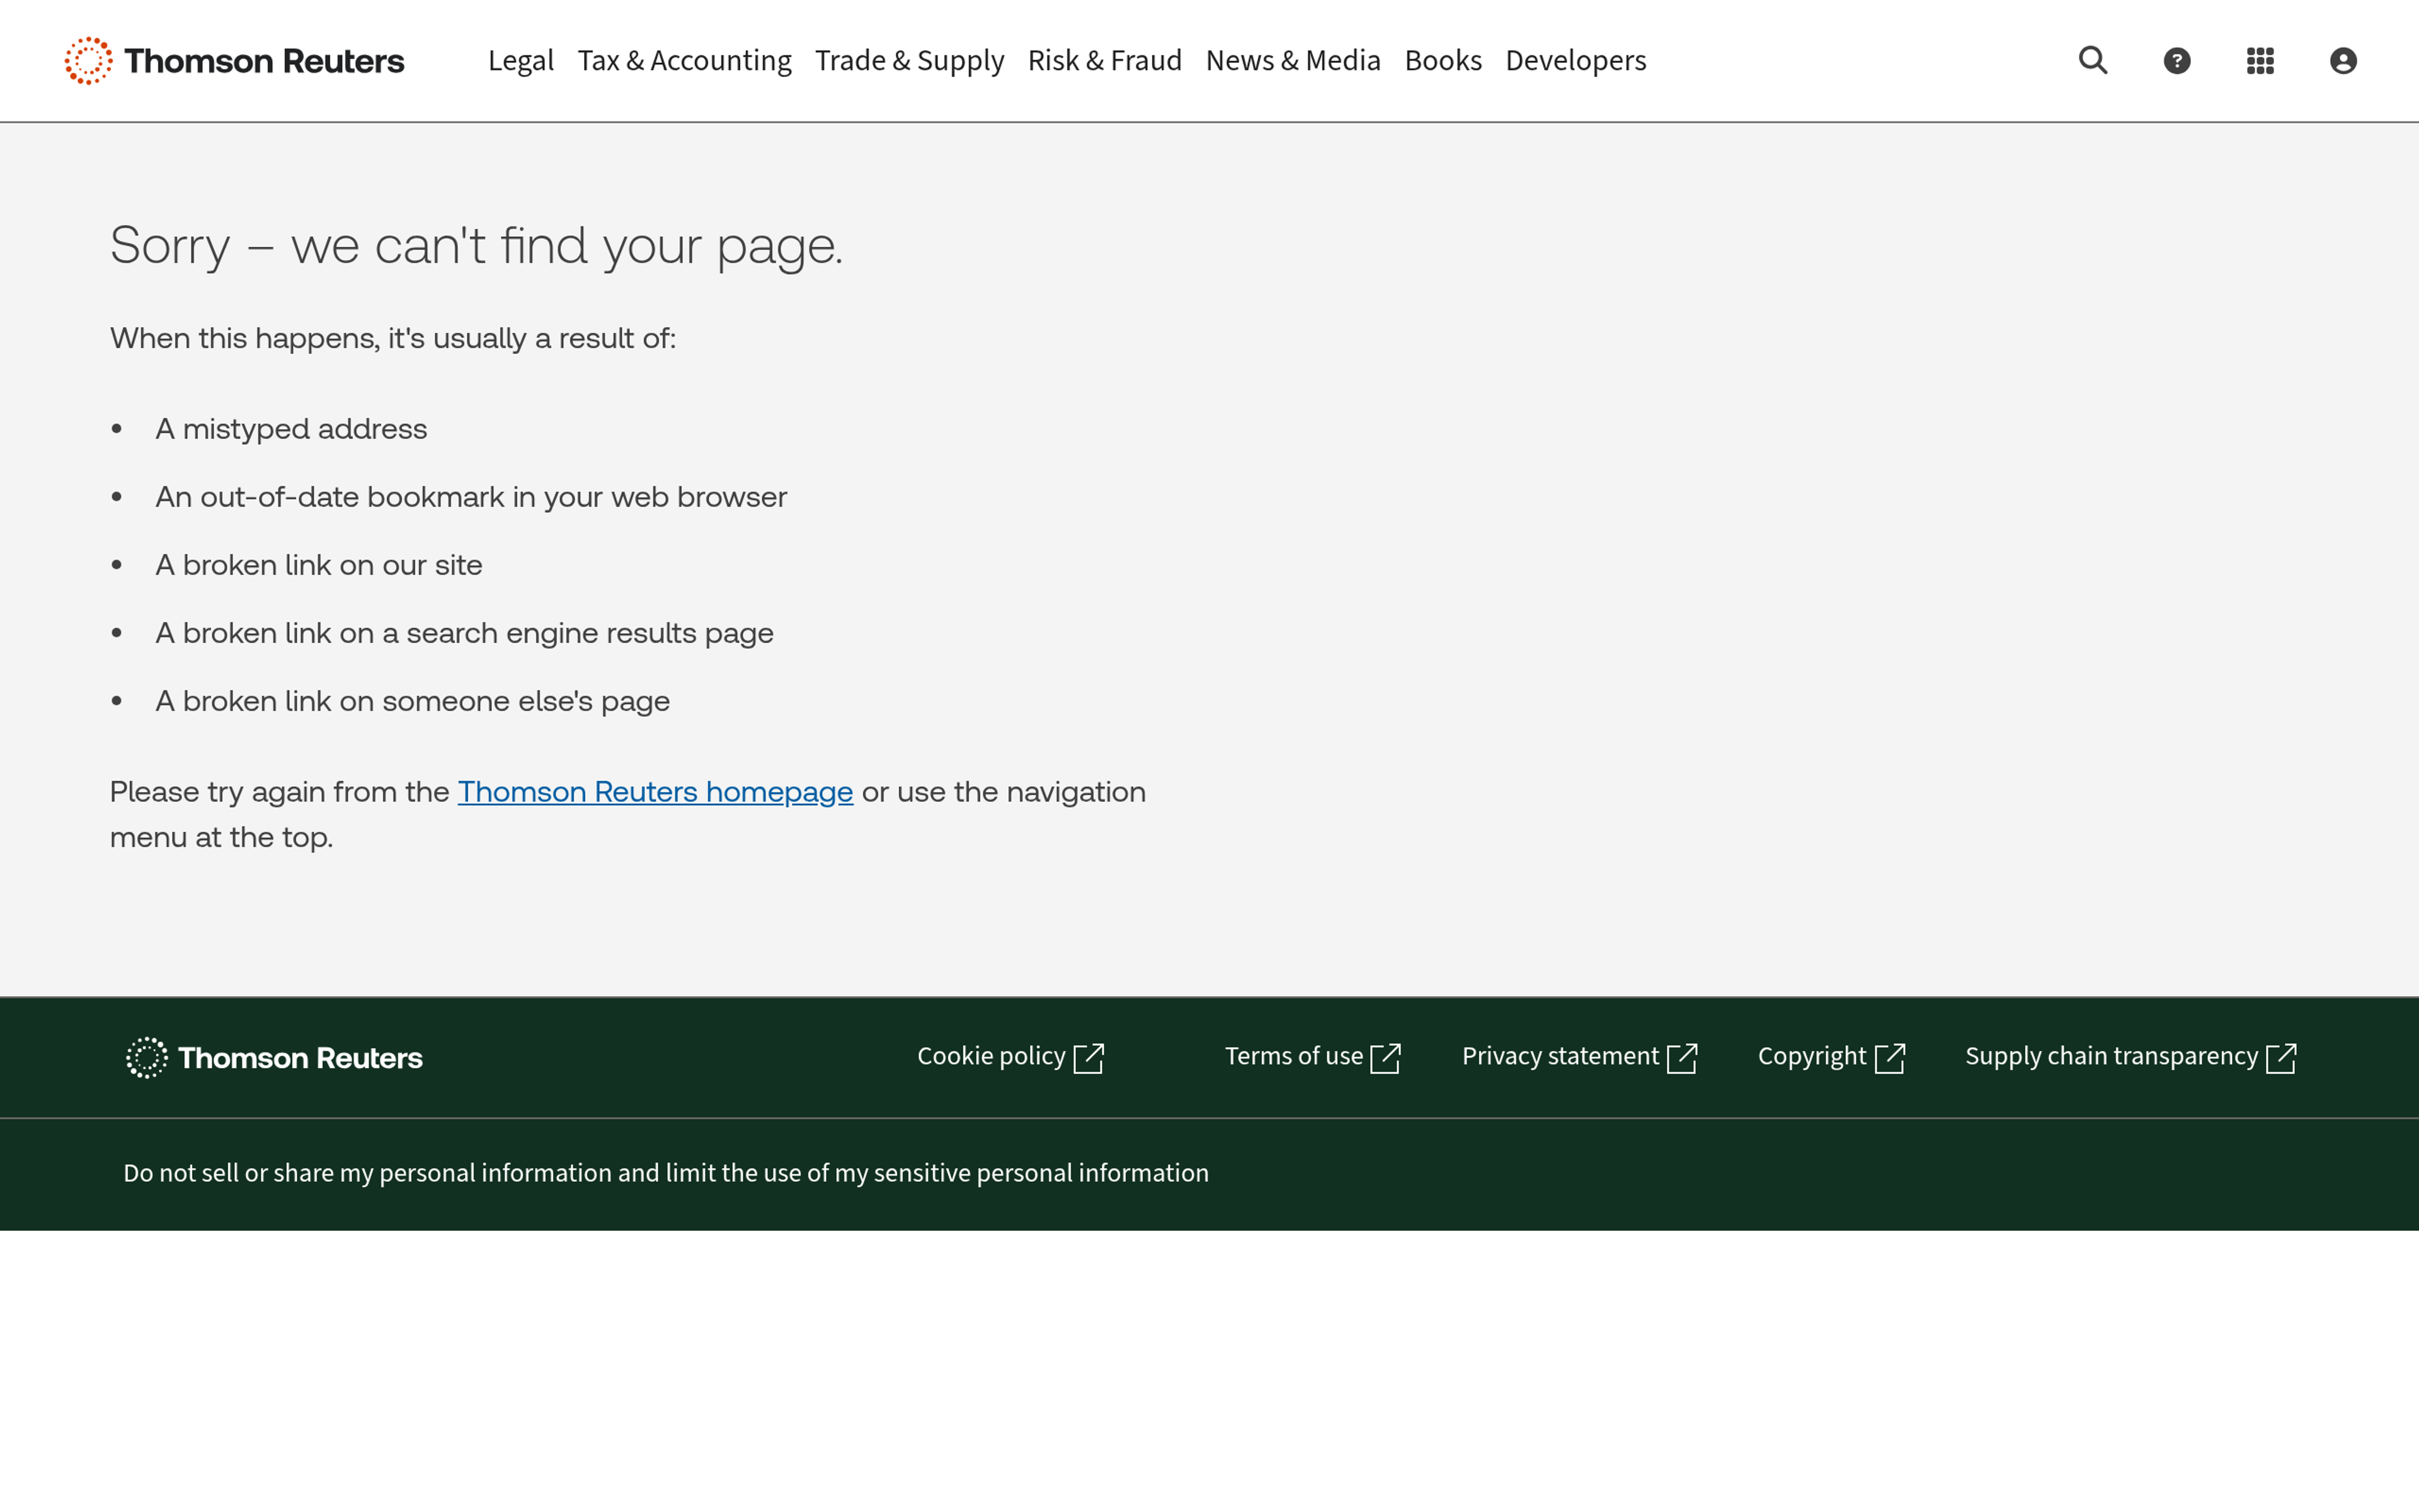2419x1512 pixels.
Task: Click the "An out-of-date bookmark in your web browser" text
Action: (471, 497)
